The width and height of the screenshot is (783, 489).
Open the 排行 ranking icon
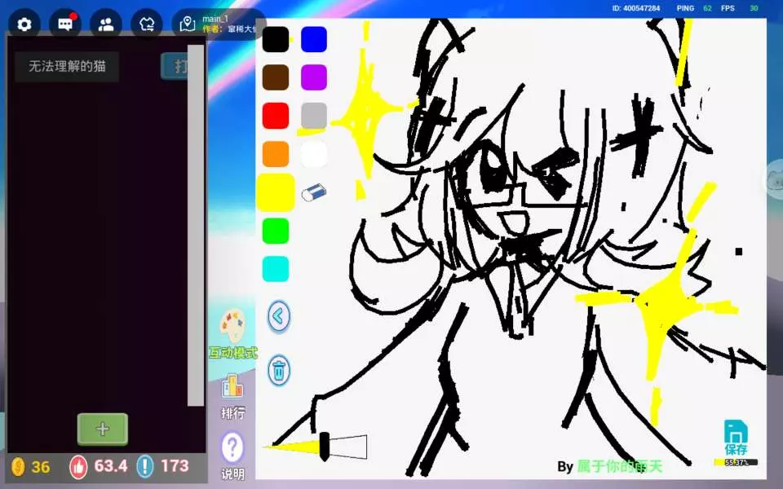232,385
